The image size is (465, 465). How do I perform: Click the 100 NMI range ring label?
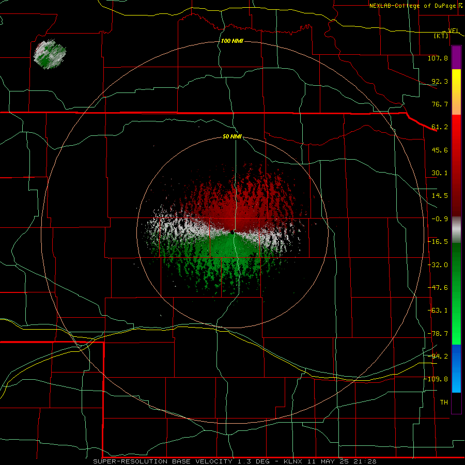point(232,41)
